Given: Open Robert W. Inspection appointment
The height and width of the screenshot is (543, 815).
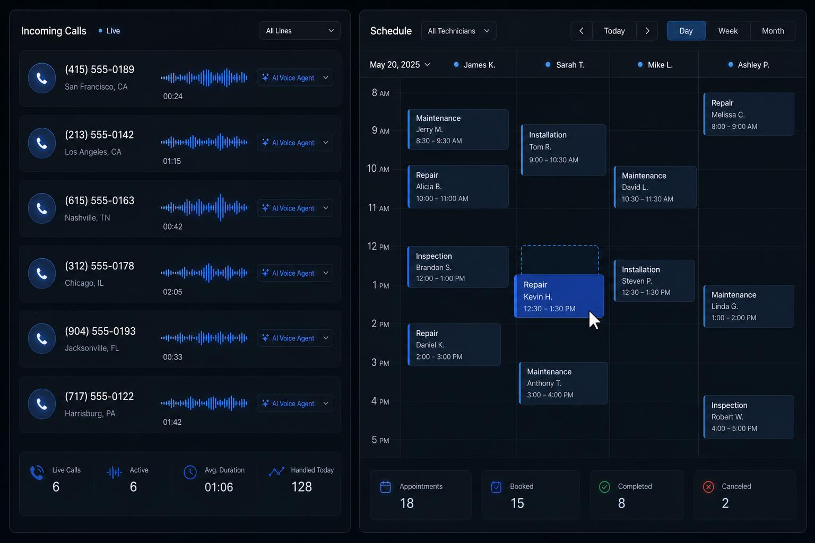Looking at the screenshot, I should (749, 417).
